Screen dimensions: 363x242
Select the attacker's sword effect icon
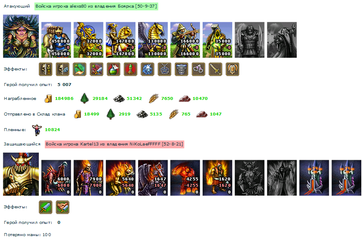tap(216, 69)
